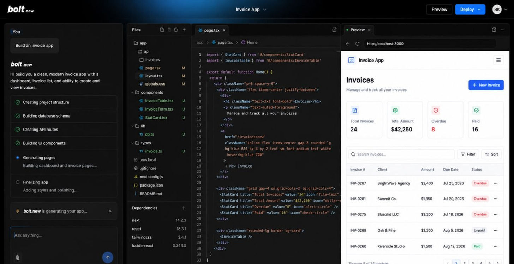The image size is (514, 264).
Task: Click the Search invoices field
Action: click(x=401, y=154)
